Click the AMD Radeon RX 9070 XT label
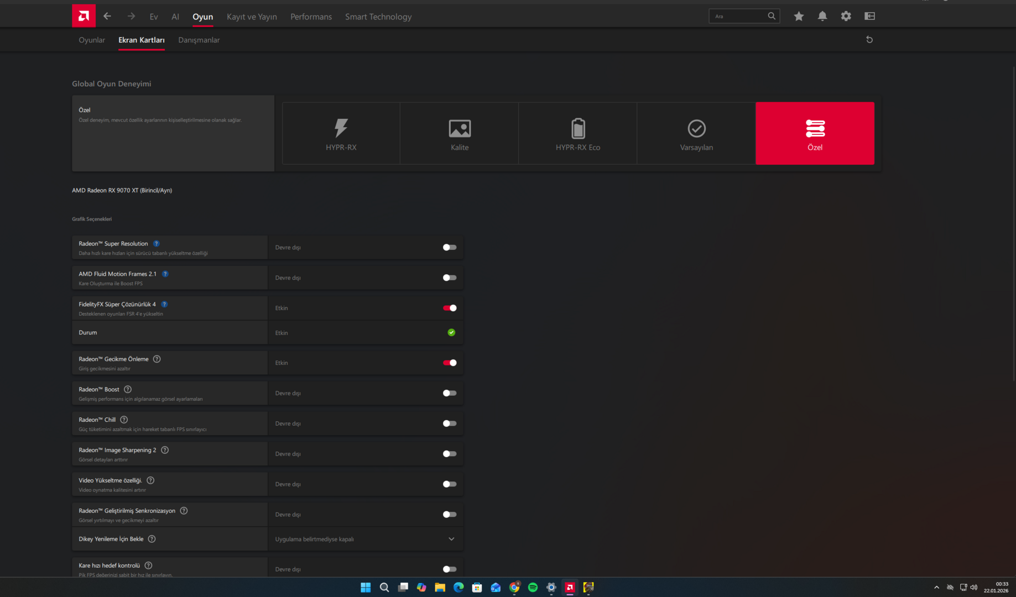 pos(122,190)
